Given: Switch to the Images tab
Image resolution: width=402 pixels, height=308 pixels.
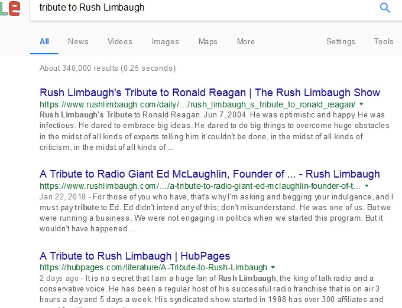Looking at the screenshot, I should pyautogui.click(x=165, y=42).
